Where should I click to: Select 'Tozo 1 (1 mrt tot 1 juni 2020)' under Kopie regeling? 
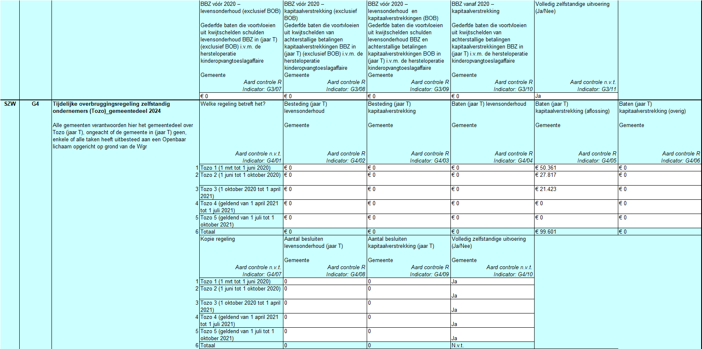(x=241, y=281)
